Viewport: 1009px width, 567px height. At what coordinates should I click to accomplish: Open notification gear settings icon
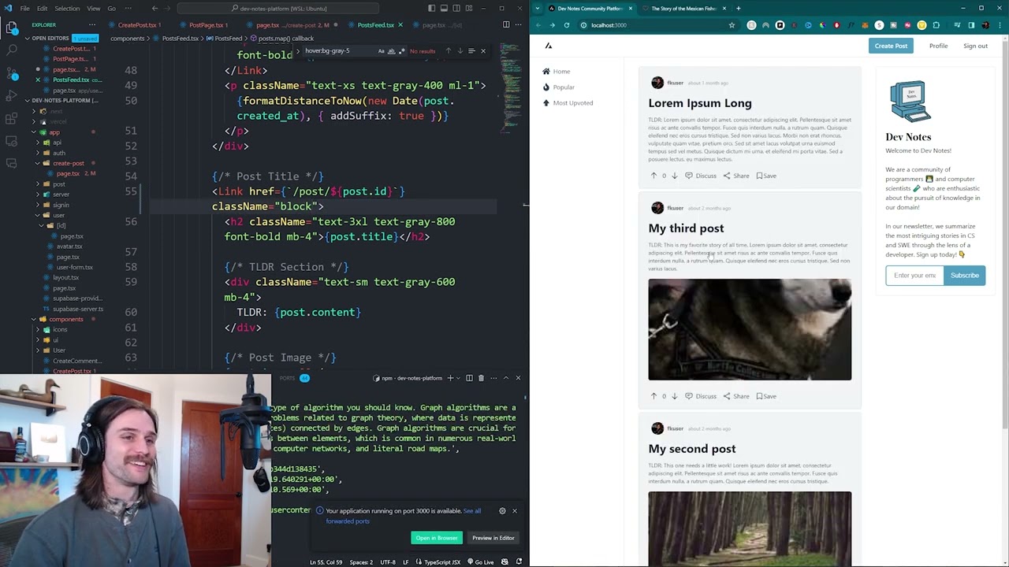pyautogui.click(x=502, y=511)
